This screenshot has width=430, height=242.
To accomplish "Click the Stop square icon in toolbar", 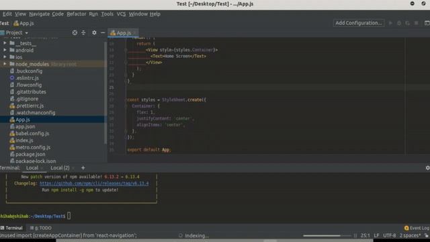I will point(417,23).
